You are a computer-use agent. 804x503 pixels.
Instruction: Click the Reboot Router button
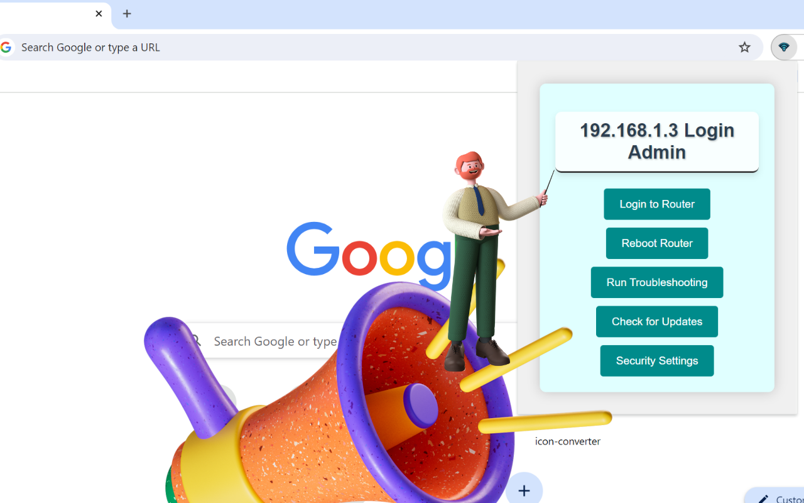tap(656, 243)
